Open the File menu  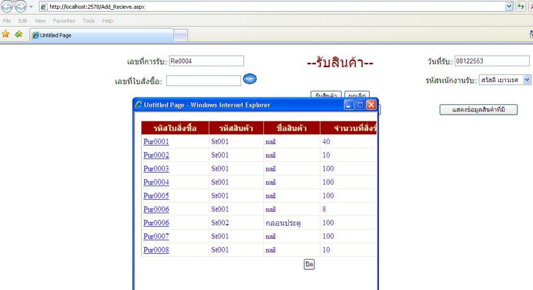click(x=7, y=21)
